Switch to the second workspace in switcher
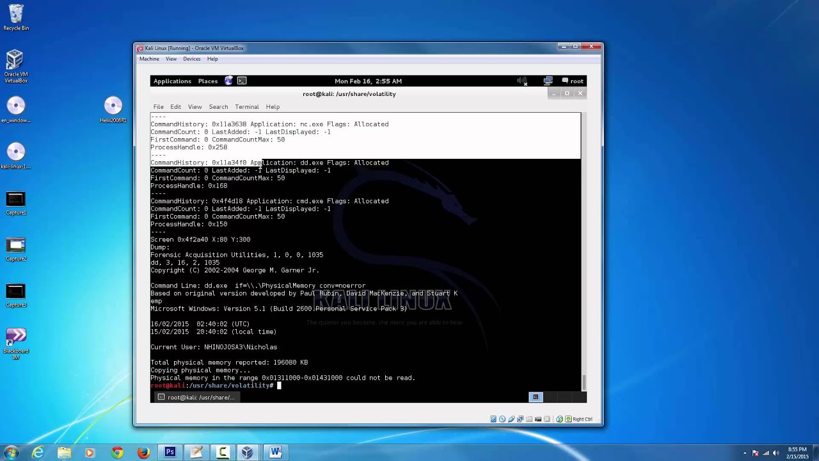Screen dimensions: 819x461 coord(550,397)
